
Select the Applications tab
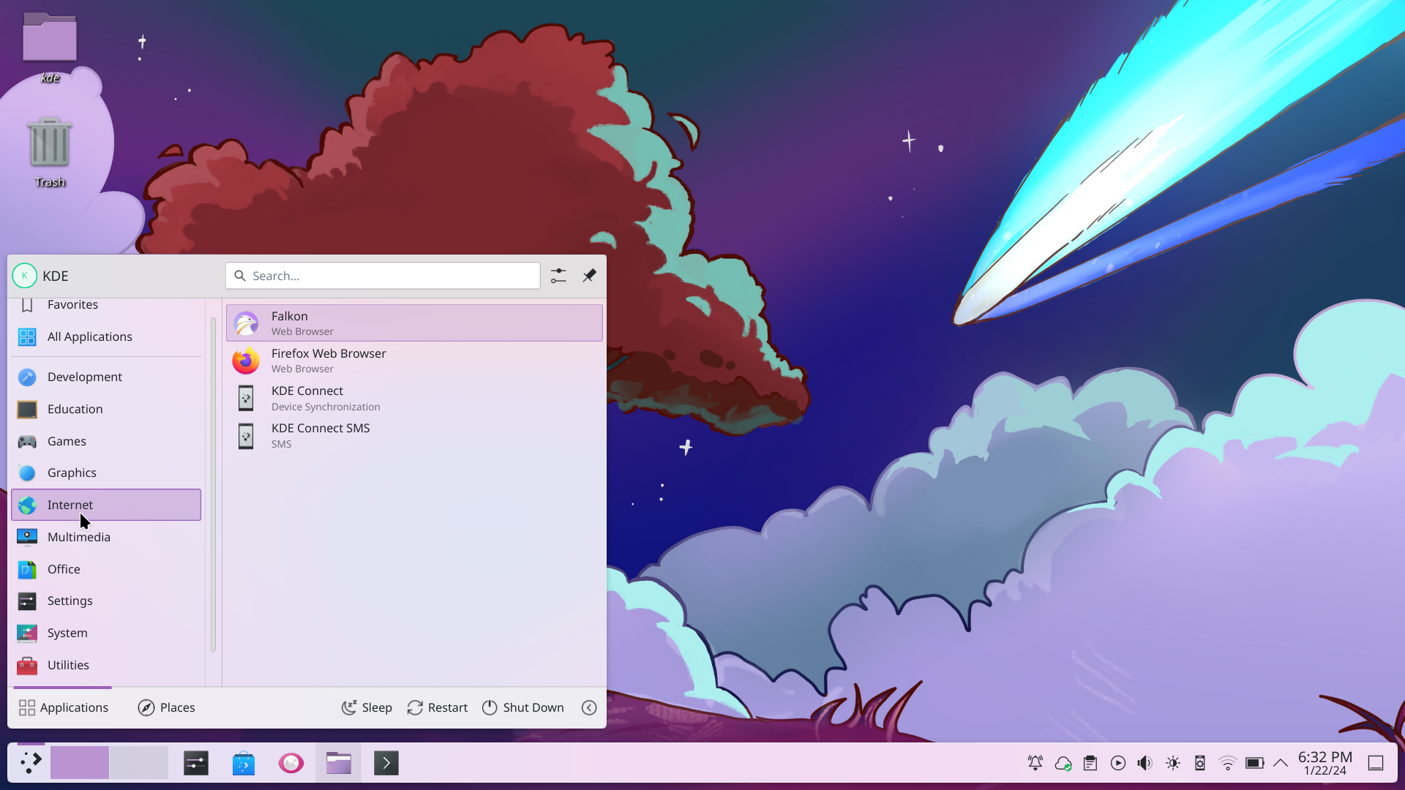(x=64, y=707)
